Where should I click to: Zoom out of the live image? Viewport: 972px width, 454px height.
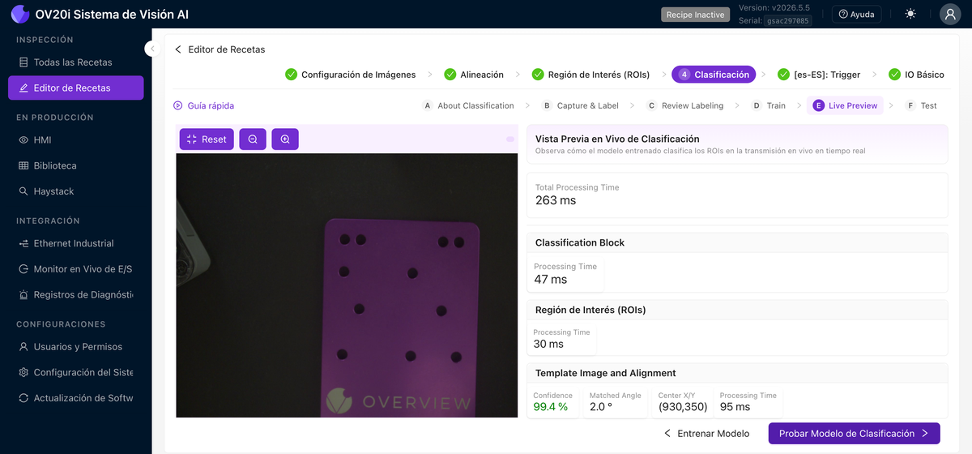(x=253, y=139)
